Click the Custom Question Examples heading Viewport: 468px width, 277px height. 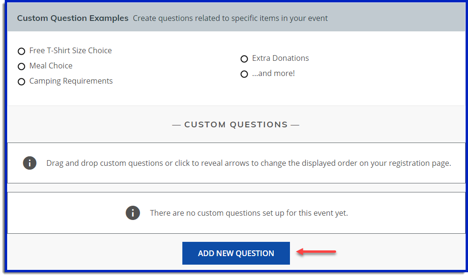coord(72,18)
